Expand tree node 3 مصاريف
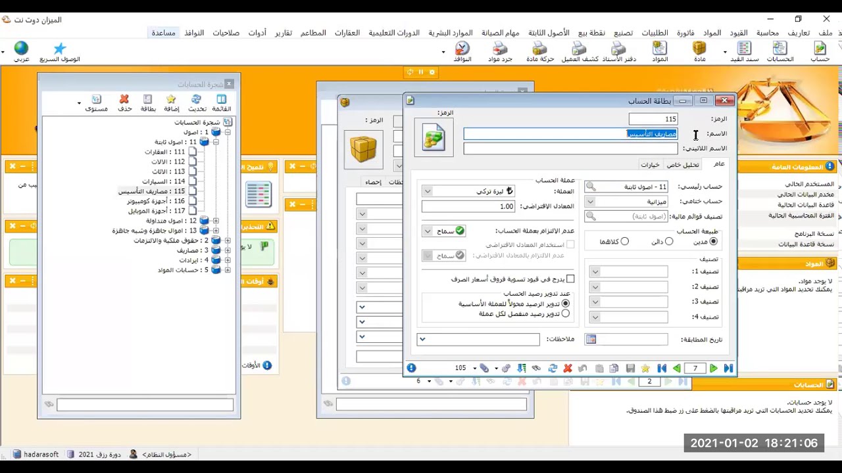842x473 pixels. pos(228,250)
